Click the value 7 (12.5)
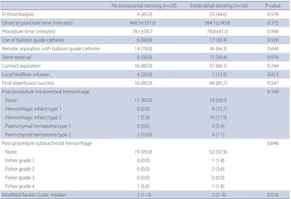 (219, 75)
